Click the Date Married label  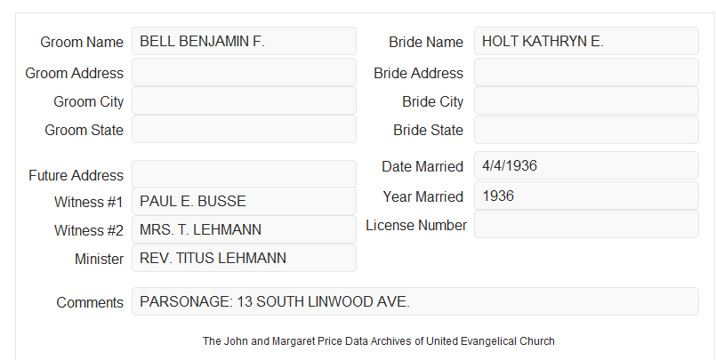422,166
